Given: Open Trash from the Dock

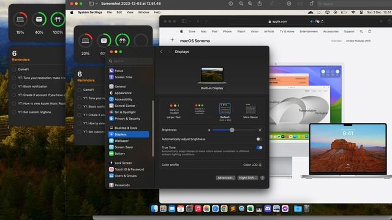Looking at the screenshot, I should click(306, 208).
